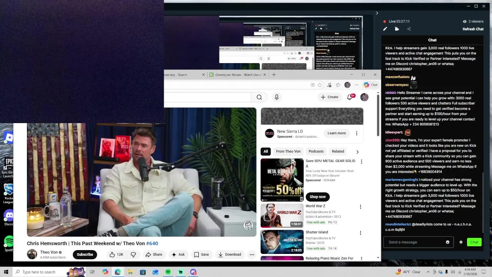The image size is (492, 277).
Task: Open YouTube notifications bell
Action: pyautogui.click(x=350, y=97)
